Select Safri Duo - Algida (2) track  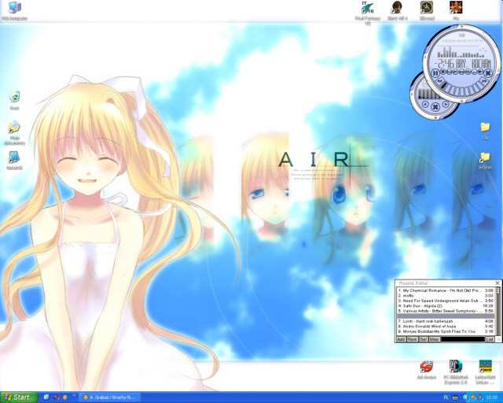pyautogui.click(x=446, y=306)
